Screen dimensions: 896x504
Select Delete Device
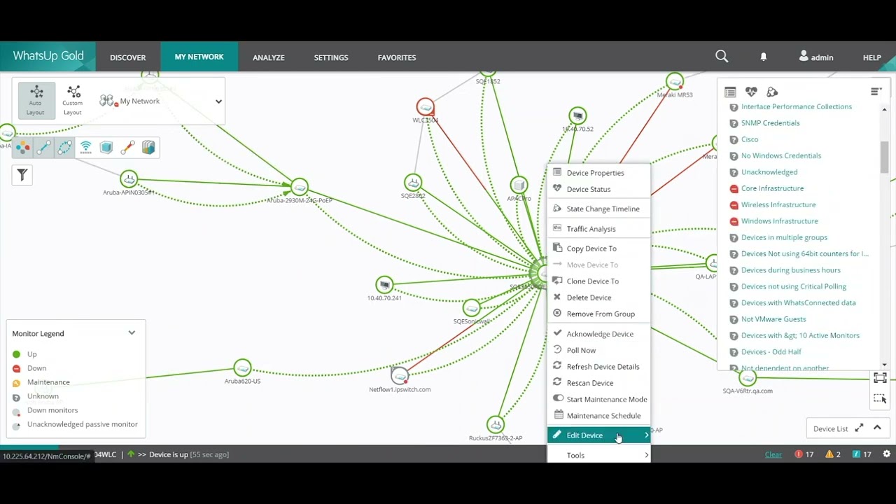pyautogui.click(x=598, y=297)
